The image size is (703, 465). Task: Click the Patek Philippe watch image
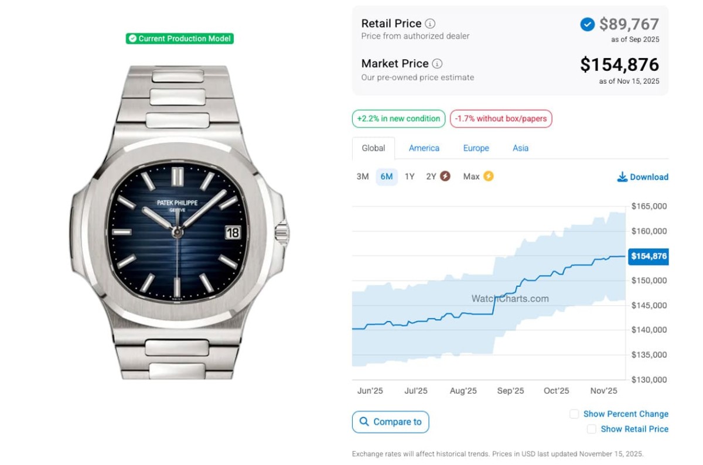pos(179,223)
